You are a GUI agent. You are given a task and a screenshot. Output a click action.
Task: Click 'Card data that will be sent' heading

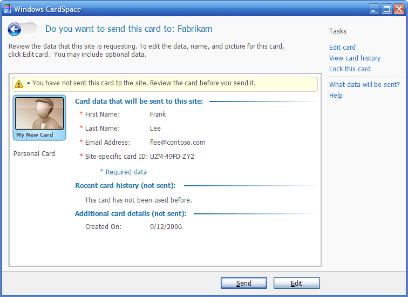pos(139,102)
